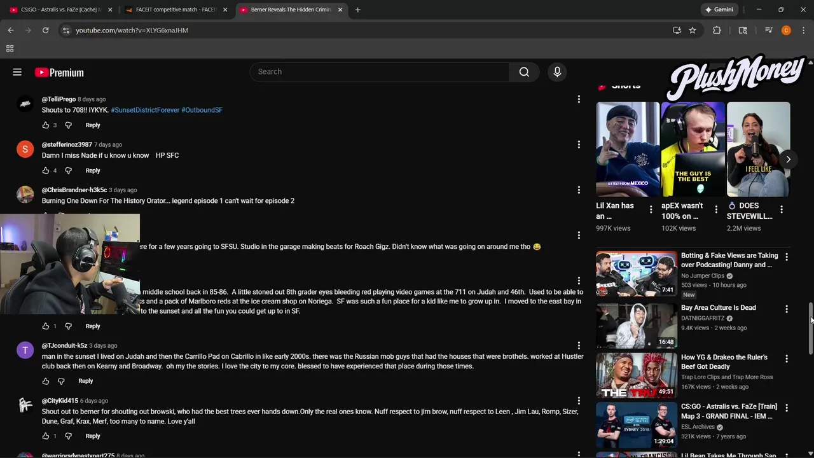Image resolution: width=814 pixels, height=458 pixels.
Task: Open options menu for @TJconduit-k5z's comment
Action: (x=579, y=345)
